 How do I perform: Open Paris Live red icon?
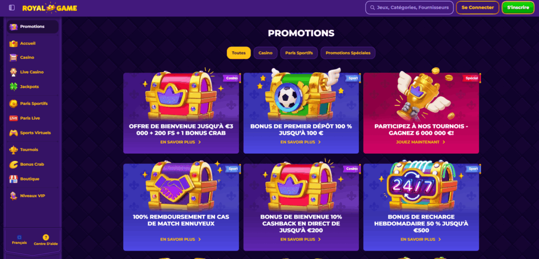tap(13, 118)
